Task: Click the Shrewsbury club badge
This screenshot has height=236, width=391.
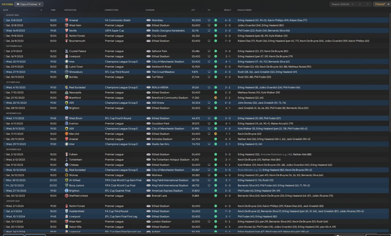Action: 67,72
